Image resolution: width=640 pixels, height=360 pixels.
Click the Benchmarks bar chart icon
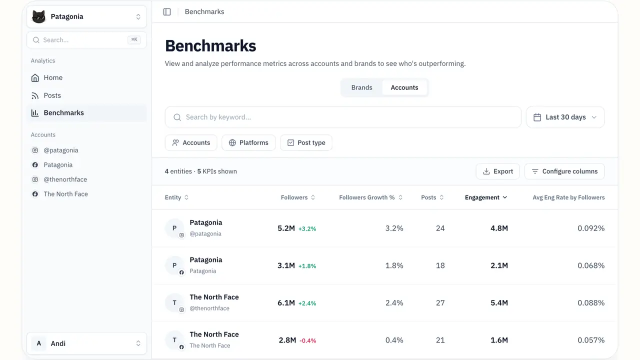35,113
